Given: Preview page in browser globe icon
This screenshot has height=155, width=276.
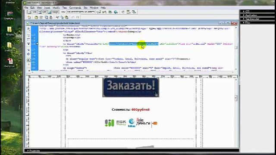Looking at the screenshot, I should click(x=116, y=12).
